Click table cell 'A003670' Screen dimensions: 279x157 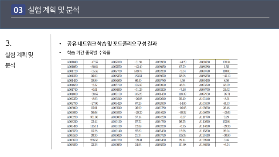pos(72,140)
